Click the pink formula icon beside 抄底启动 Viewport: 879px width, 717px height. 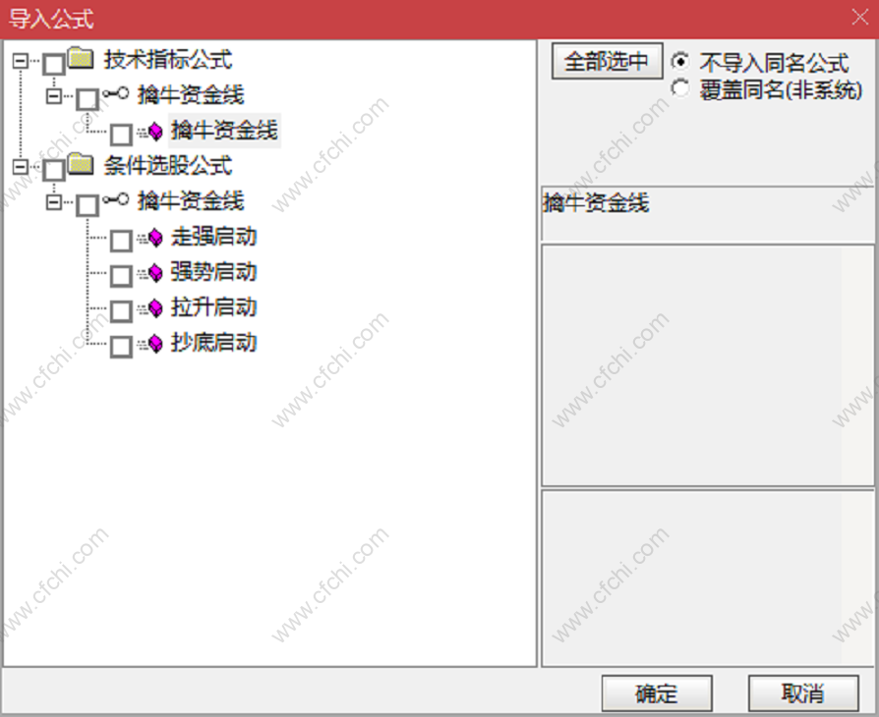tap(151, 344)
